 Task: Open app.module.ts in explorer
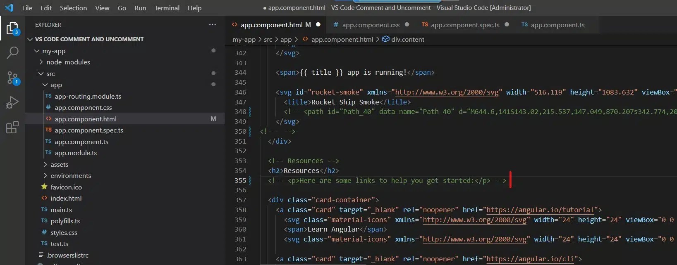[x=76, y=153]
